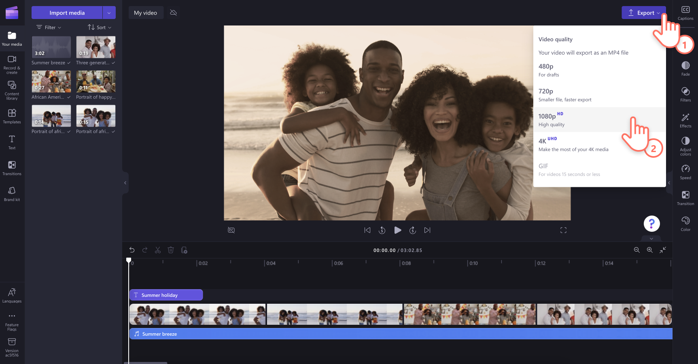Open the Brand kit panel
Image resolution: width=698 pixels, height=364 pixels.
tap(12, 193)
